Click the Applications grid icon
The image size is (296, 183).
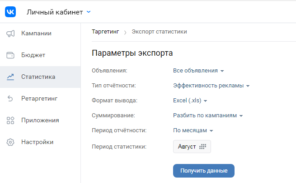[x=10, y=120]
